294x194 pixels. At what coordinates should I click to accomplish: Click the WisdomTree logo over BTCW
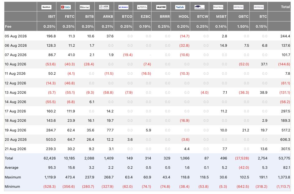[200, 7]
